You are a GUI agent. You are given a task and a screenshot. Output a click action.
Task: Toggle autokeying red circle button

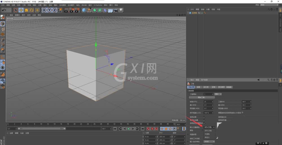tap(152, 129)
